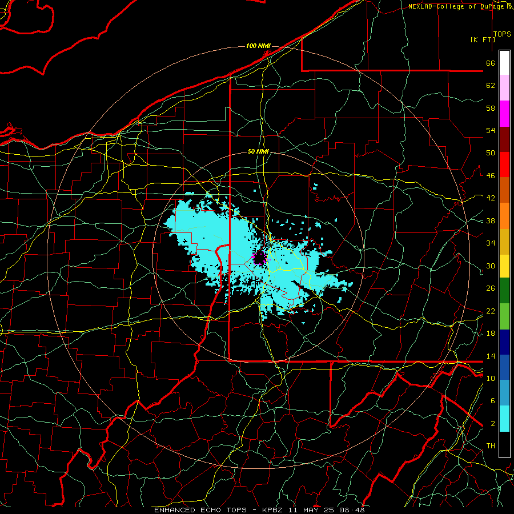Click the '58' legend value
The width and height of the screenshot is (514, 514).
(491, 108)
